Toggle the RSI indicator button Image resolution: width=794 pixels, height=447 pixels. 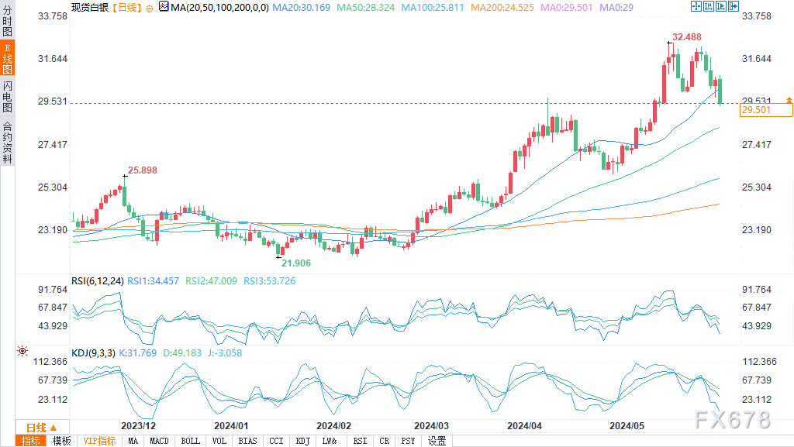coord(360,441)
